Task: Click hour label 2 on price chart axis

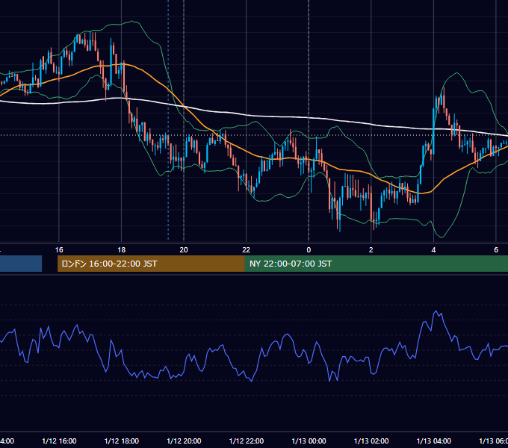Action: [x=371, y=250]
